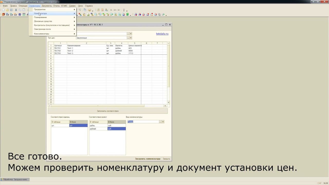This screenshot has height=185, width=329.
Task: Open the tekdata.ru link
Action: point(162,34)
